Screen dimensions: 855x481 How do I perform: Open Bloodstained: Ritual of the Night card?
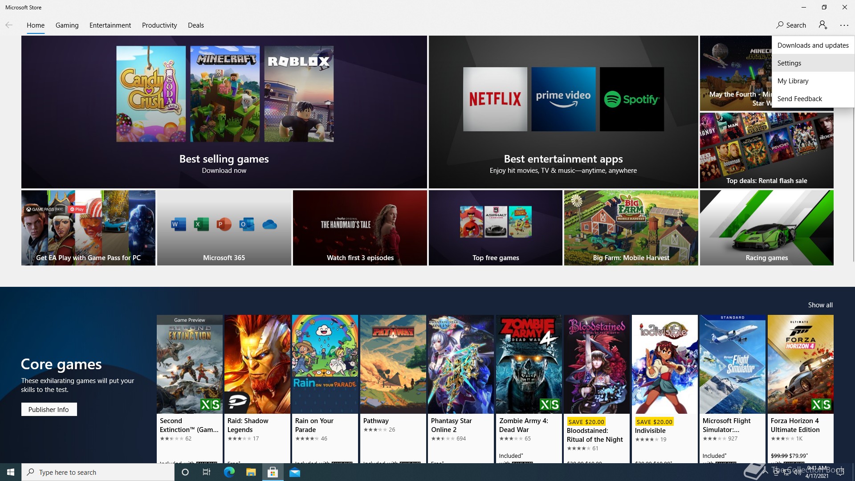click(x=597, y=389)
